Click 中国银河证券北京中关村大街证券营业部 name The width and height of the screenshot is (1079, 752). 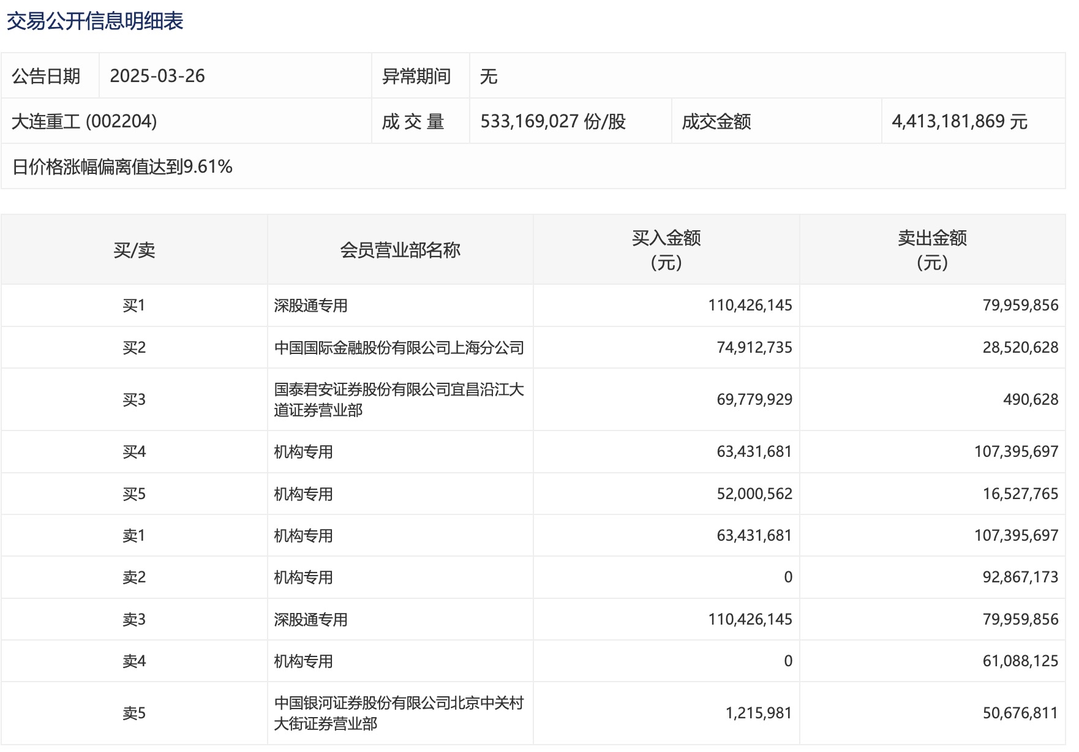click(x=402, y=712)
